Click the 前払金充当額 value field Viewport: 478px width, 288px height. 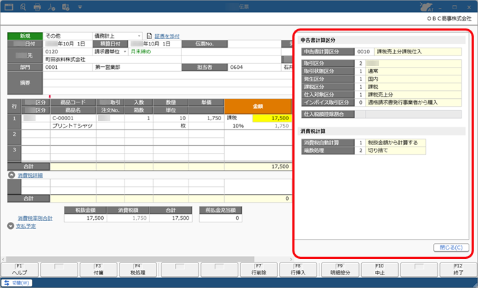221,218
